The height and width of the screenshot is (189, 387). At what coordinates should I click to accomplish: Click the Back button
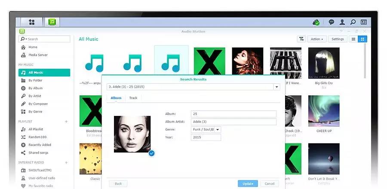[x=118, y=183]
